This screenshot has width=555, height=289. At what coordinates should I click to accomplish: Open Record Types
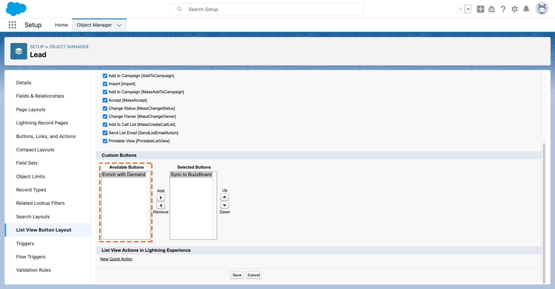(31, 190)
